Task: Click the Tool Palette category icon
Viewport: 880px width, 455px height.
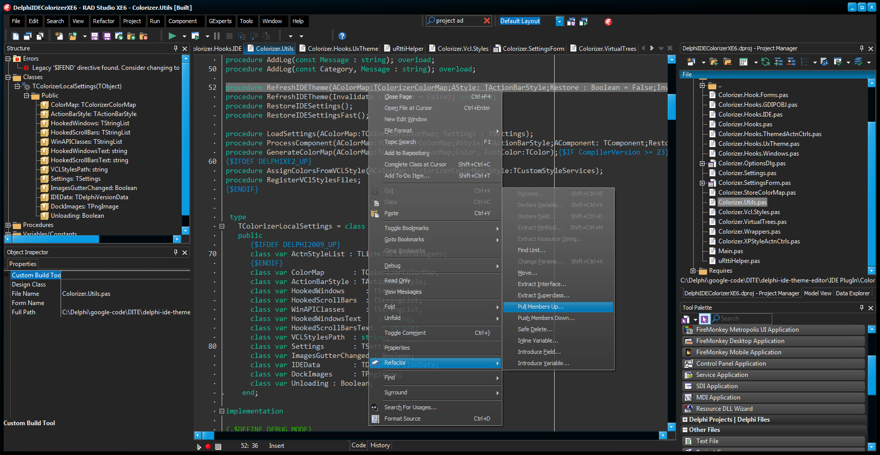Action: click(x=686, y=319)
